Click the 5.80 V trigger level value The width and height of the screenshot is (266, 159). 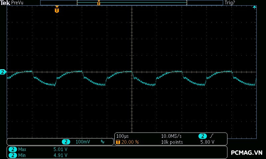click(207, 142)
